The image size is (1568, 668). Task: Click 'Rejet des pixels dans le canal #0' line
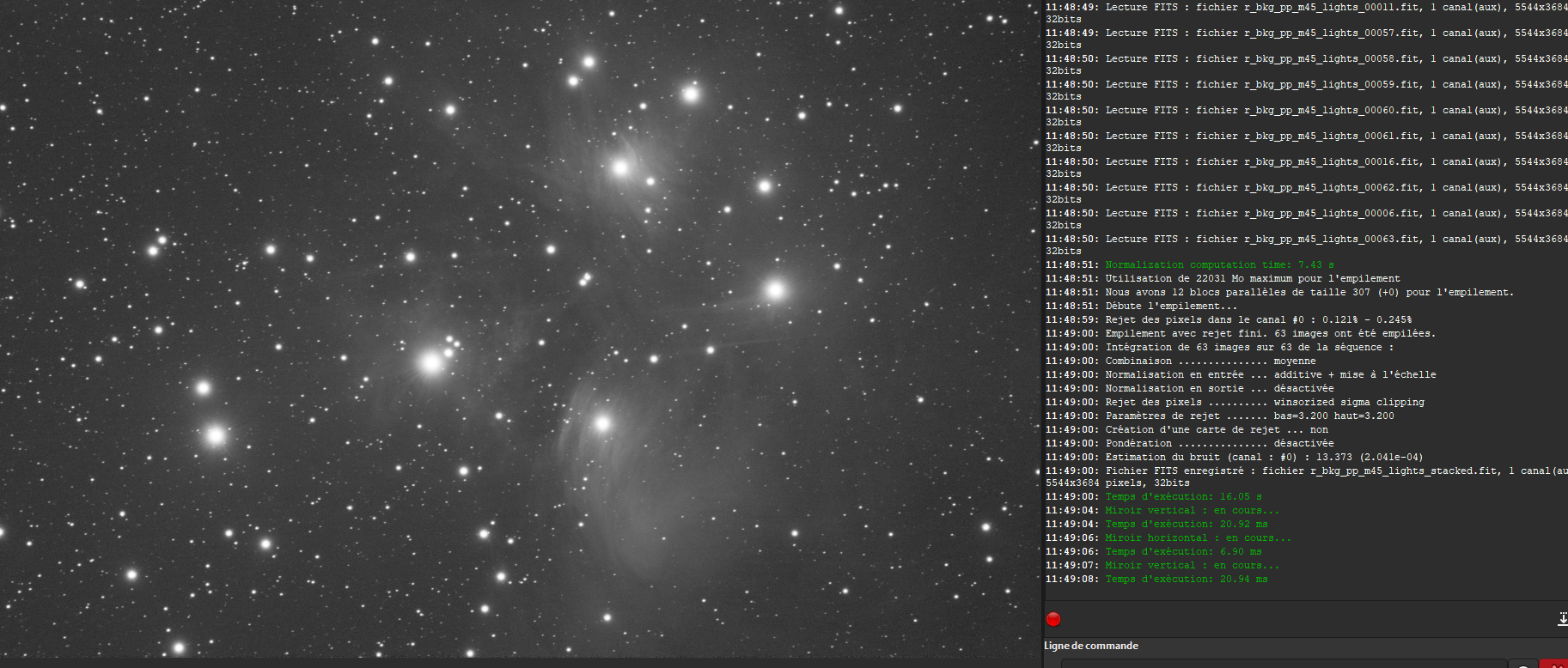(x=1229, y=319)
